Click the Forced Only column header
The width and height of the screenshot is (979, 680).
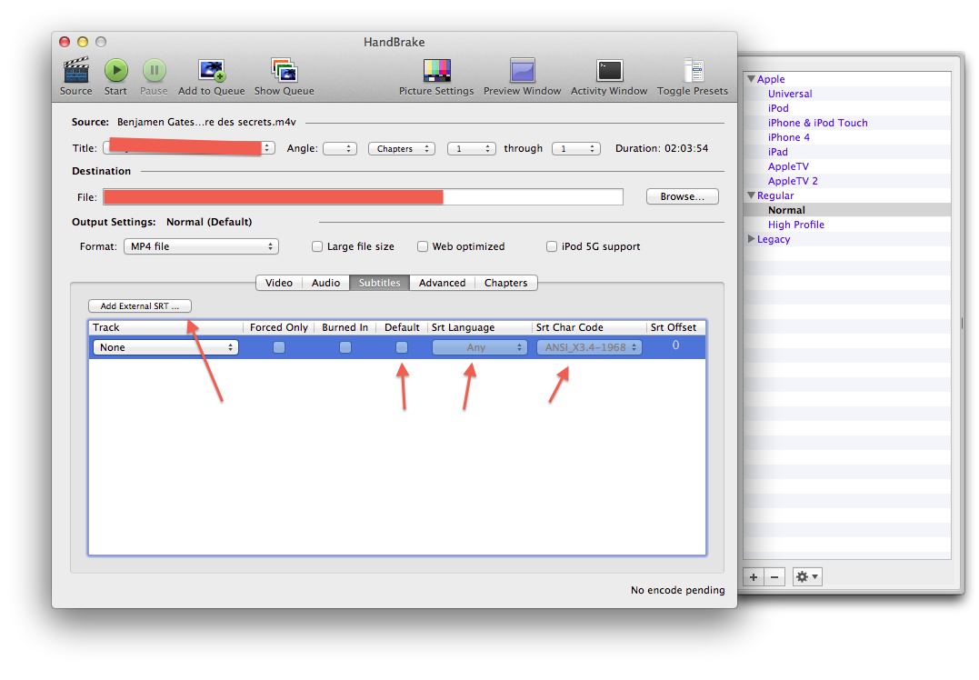[278, 327]
